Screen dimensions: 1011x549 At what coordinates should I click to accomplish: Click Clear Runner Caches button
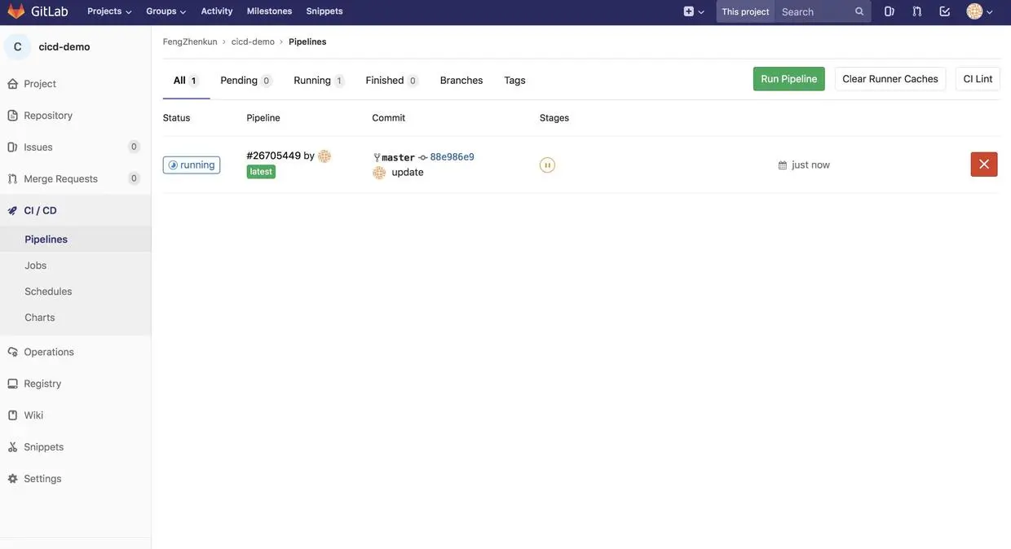click(x=890, y=79)
